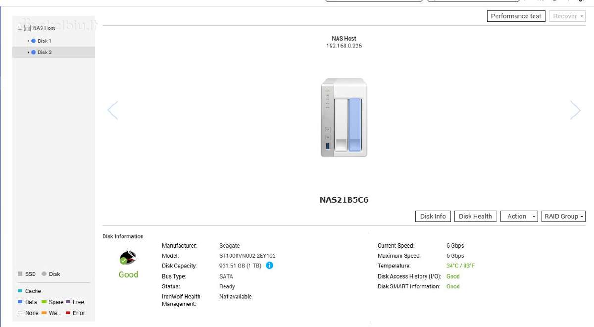Click the disk capacity info icon
The height and width of the screenshot is (327, 594).
269,266
